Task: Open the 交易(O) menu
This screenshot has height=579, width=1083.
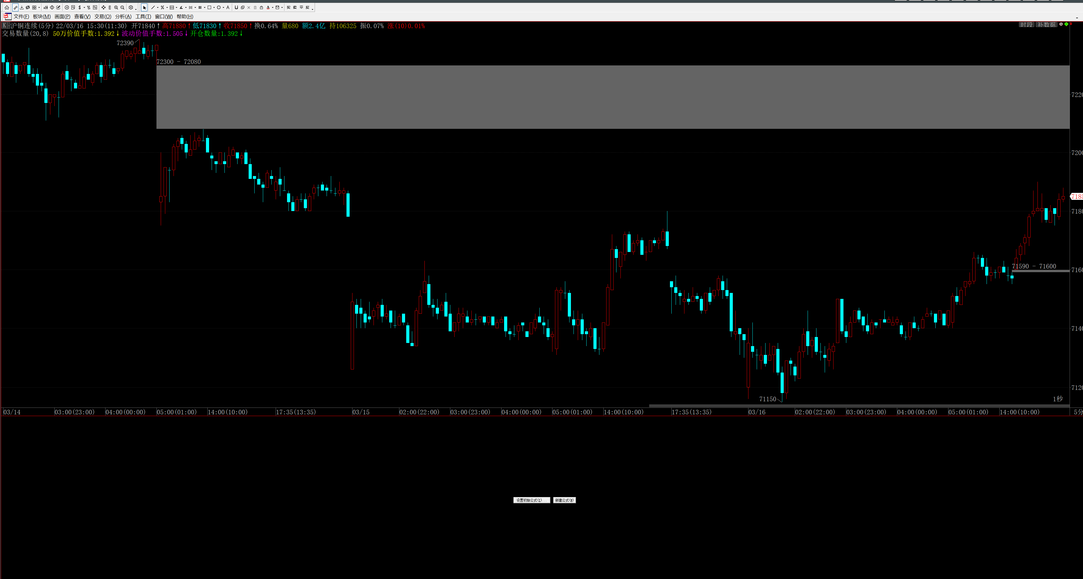Action: point(103,16)
